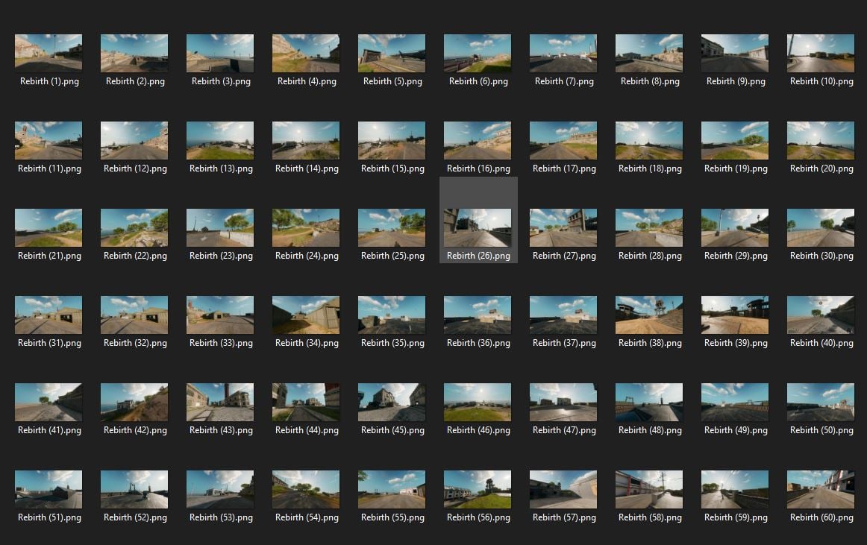867x545 pixels.
Task: Select the Rebirth (49).png thumbnail
Action: pos(735,403)
